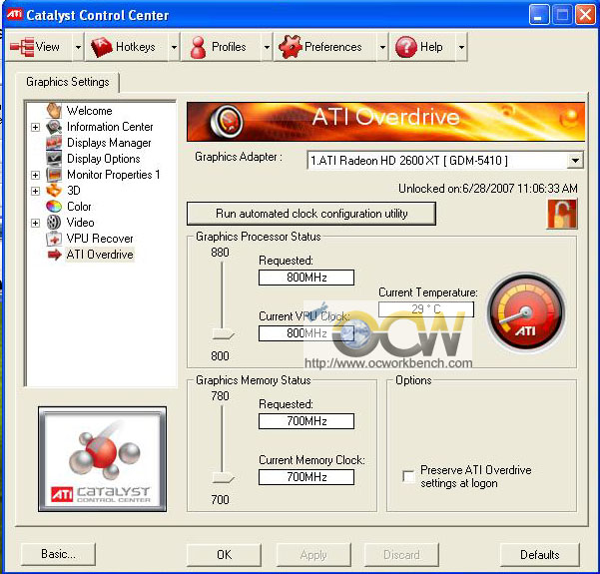
Task: Expand the Video tree node
Action: [x=35, y=223]
